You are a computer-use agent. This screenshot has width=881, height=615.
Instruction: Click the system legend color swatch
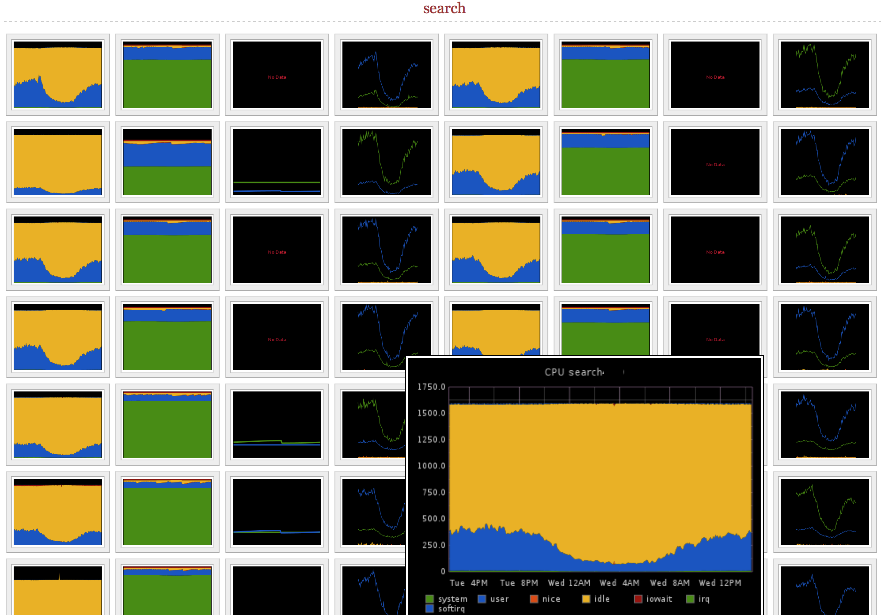point(429,599)
